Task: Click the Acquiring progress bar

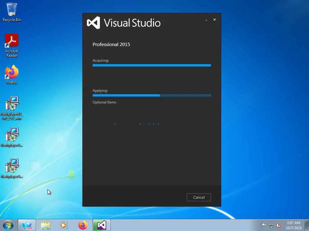Action: (x=152, y=65)
